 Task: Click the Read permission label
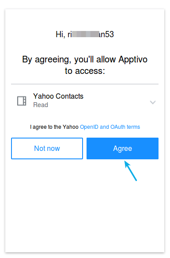(x=41, y=105)
